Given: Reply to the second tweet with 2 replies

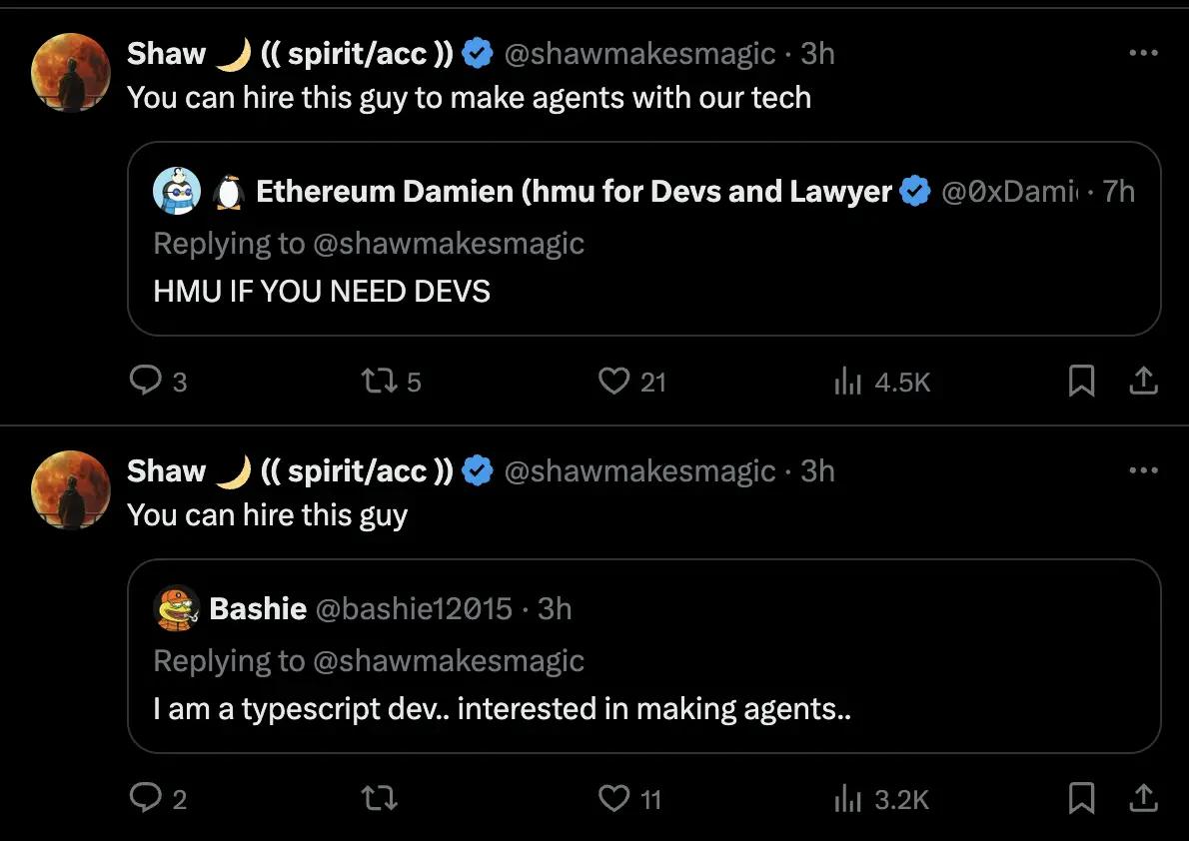Looking at the screenshot, I should pos(147,798).
